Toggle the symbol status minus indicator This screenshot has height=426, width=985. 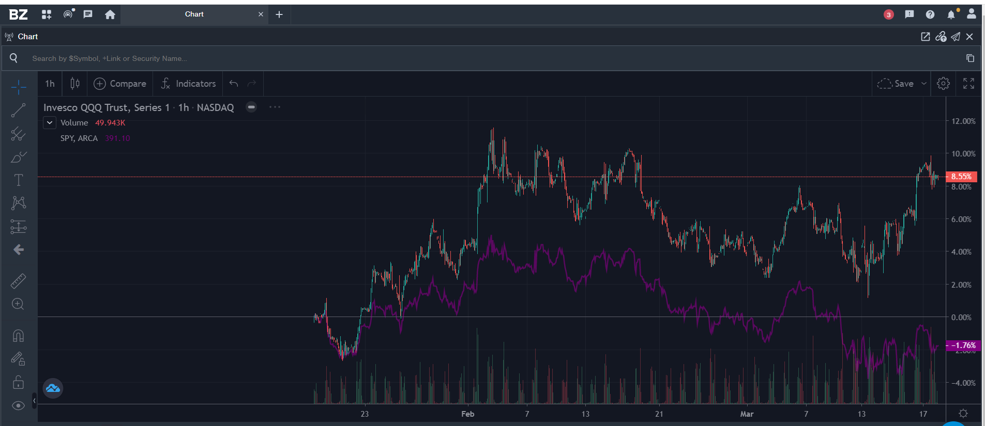pos(251,107)
